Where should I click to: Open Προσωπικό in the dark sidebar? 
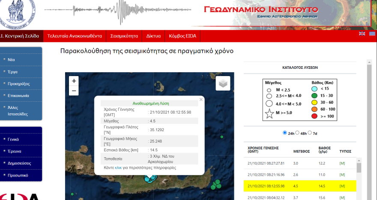pyautogui.click(x=18, y=175)
